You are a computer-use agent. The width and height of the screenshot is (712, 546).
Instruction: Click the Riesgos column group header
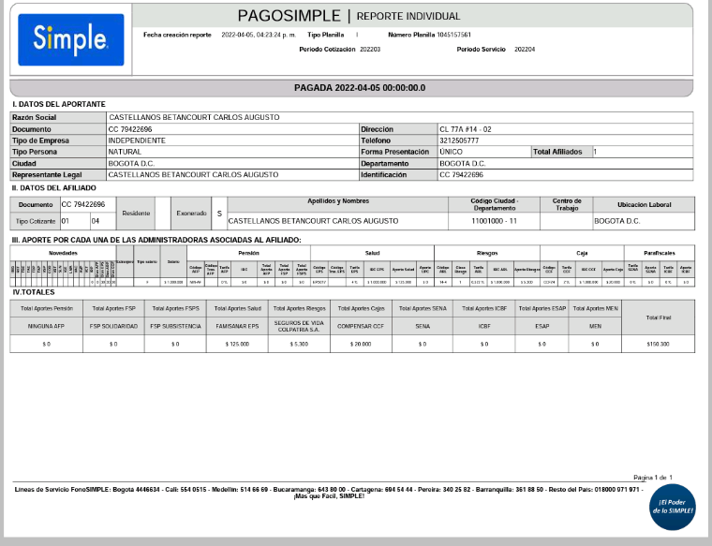487,253
